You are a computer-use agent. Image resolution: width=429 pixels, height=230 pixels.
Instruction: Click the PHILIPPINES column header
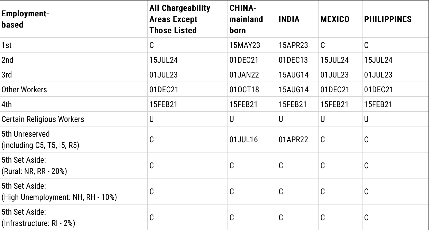coord(387,19)
